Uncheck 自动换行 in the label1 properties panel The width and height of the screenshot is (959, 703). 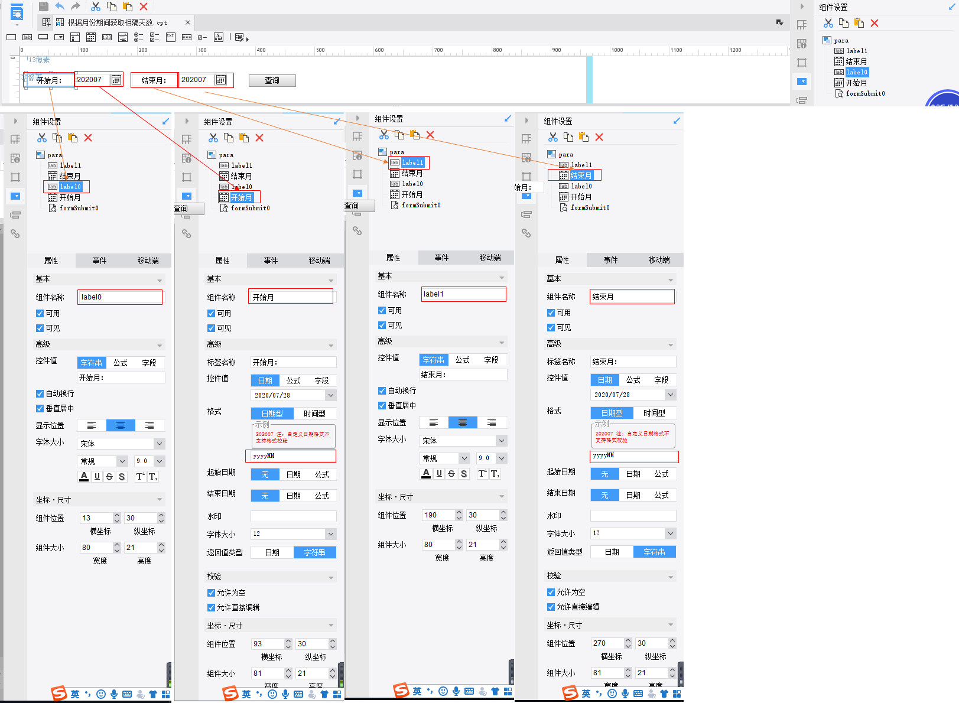click(x=382, y=391)
